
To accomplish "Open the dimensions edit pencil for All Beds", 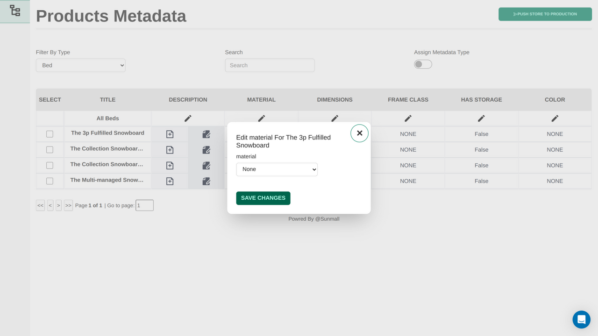I will pos(335,118).
